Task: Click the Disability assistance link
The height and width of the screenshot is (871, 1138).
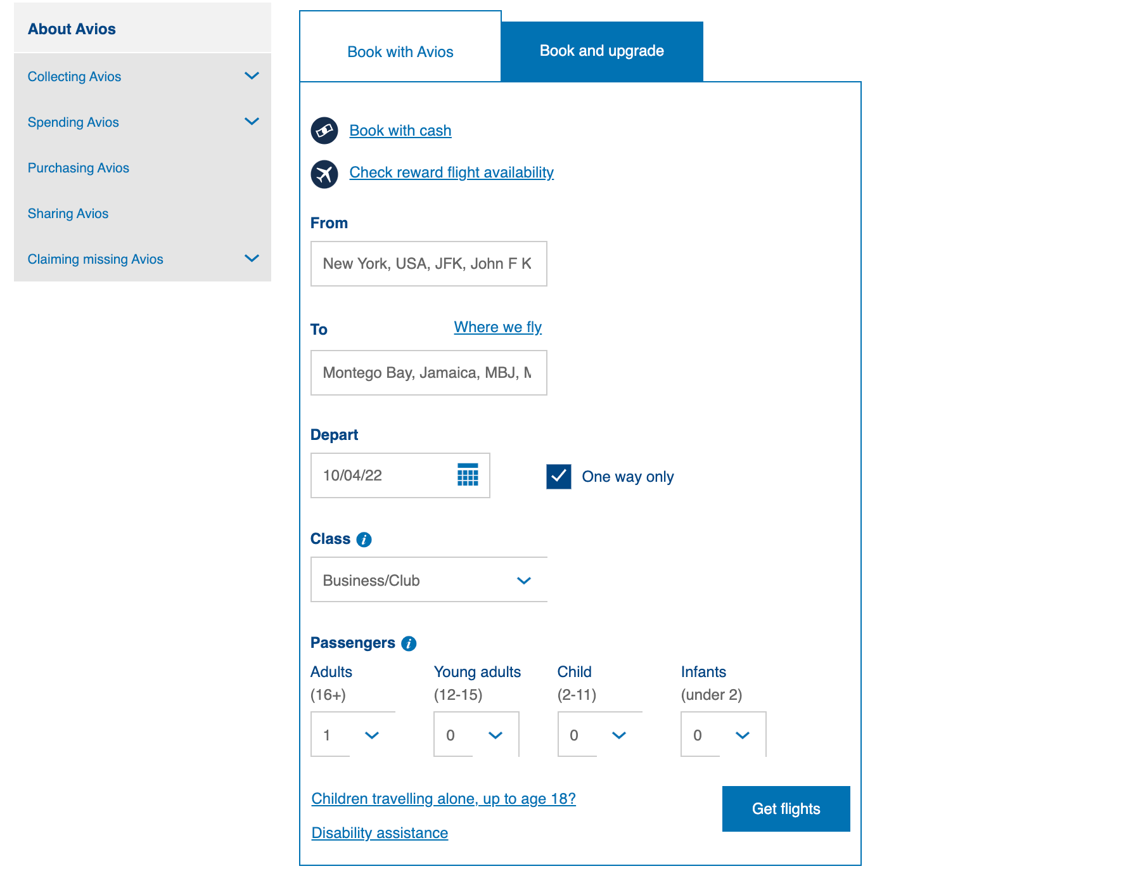Action: tap(379, 832)
